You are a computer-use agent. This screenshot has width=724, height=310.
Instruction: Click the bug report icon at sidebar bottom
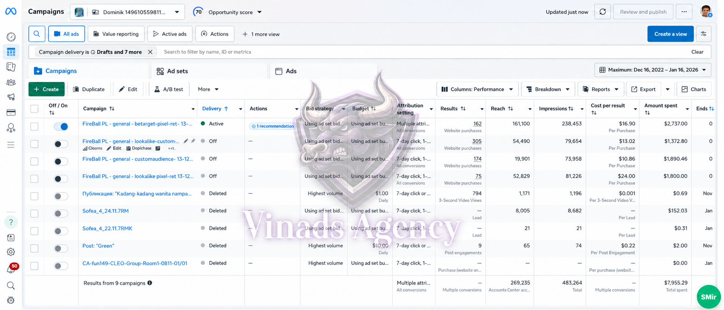click(11, 300)
